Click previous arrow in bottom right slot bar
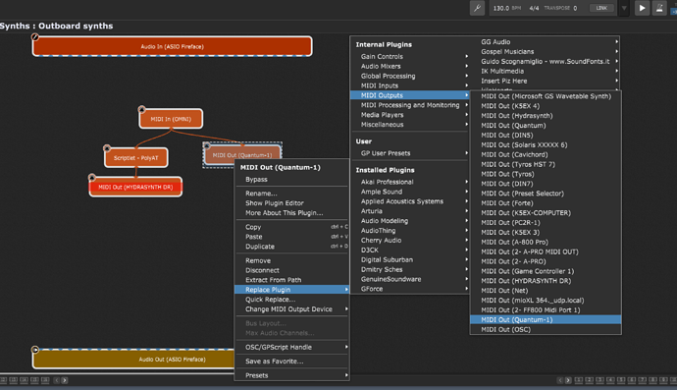 coord(560,380)
